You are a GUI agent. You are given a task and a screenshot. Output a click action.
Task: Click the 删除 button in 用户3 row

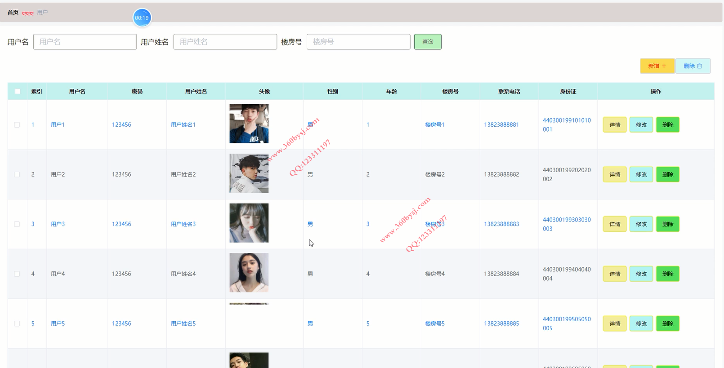tap(668, 224)
